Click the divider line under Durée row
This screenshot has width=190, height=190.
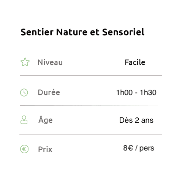[91, 105]
